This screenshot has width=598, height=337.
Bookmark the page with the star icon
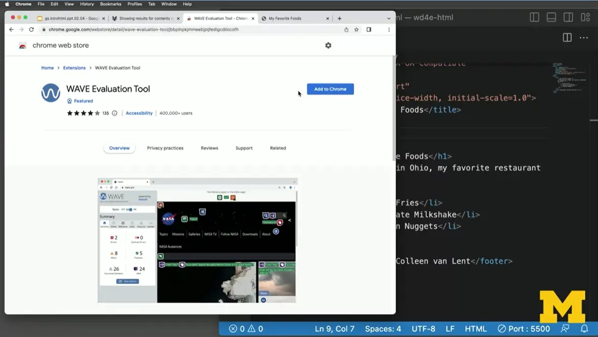point(356,29)
